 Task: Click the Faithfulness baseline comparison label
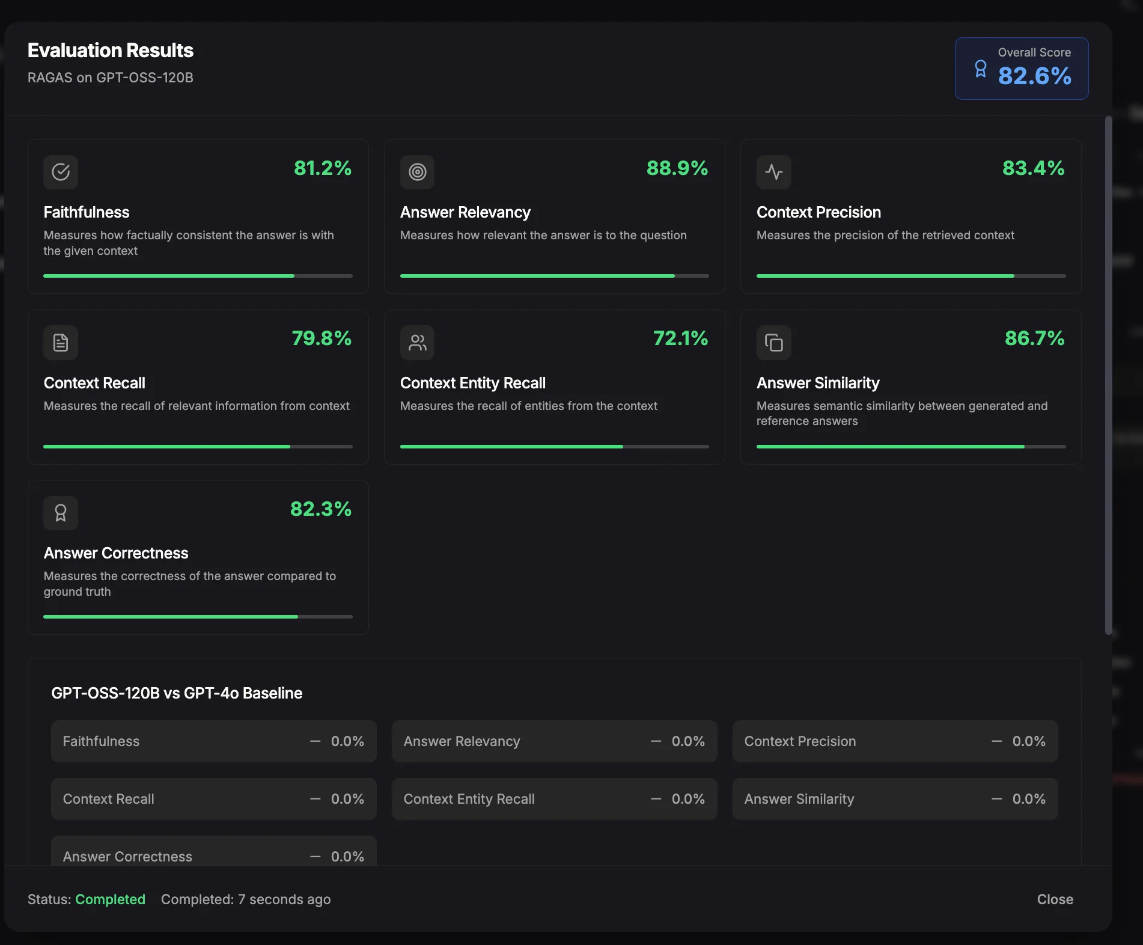click(x=101, y=741)
